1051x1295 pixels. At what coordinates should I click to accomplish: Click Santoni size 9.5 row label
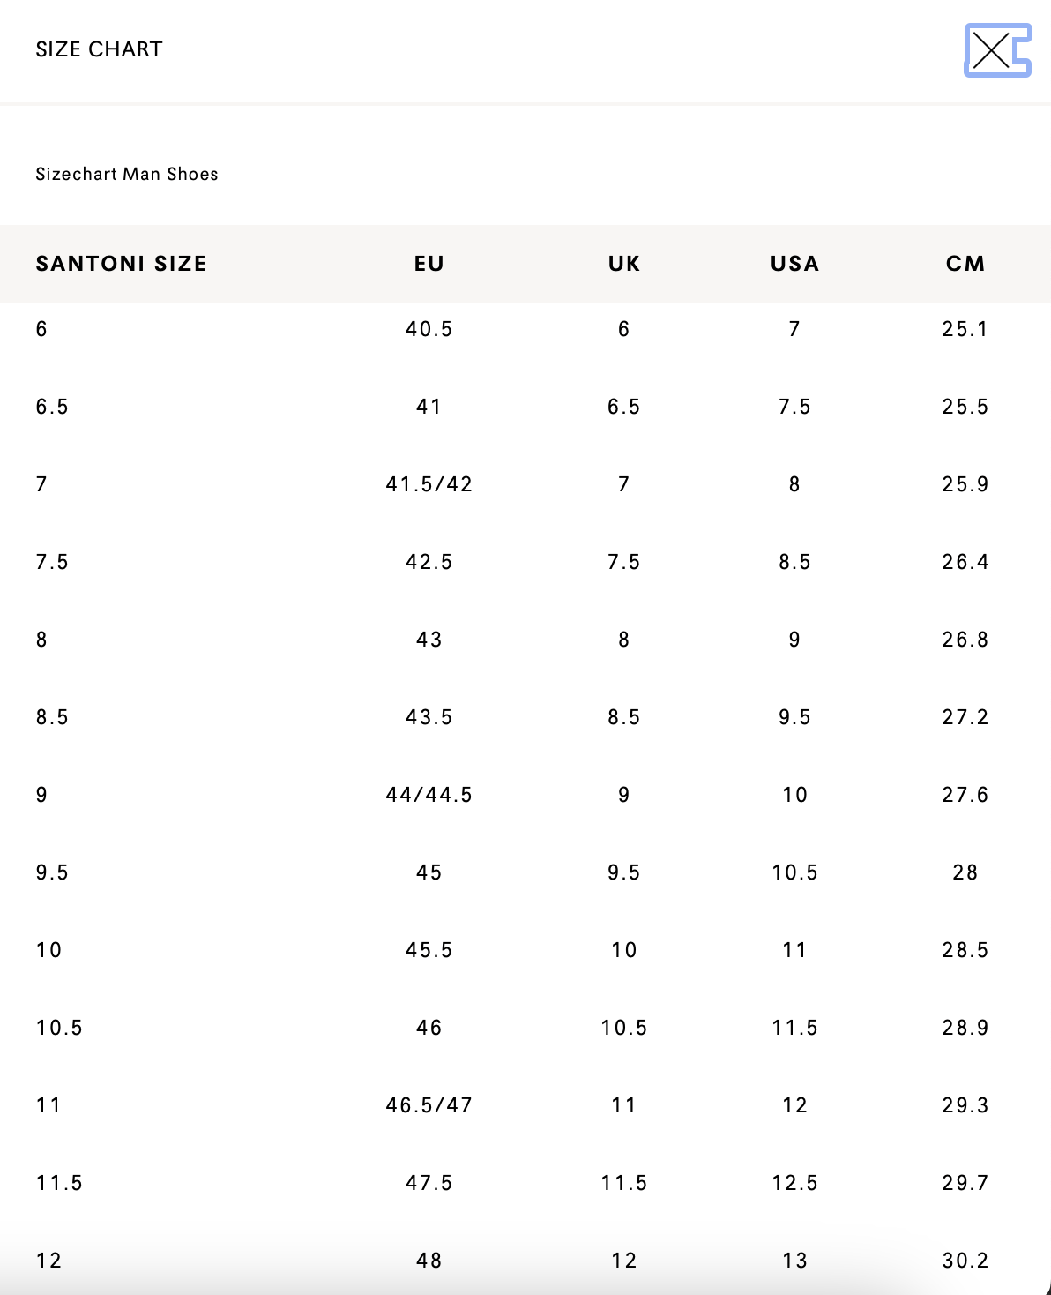52,872
